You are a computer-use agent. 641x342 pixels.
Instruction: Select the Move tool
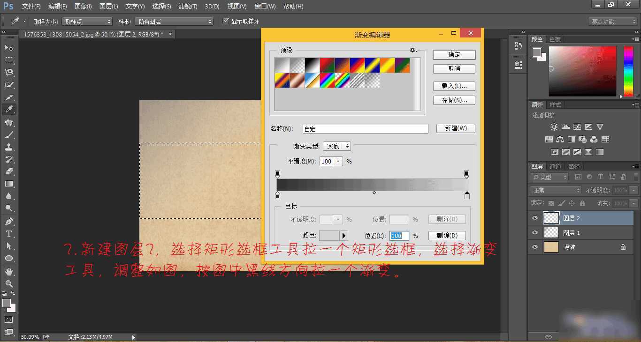[9, 48]
